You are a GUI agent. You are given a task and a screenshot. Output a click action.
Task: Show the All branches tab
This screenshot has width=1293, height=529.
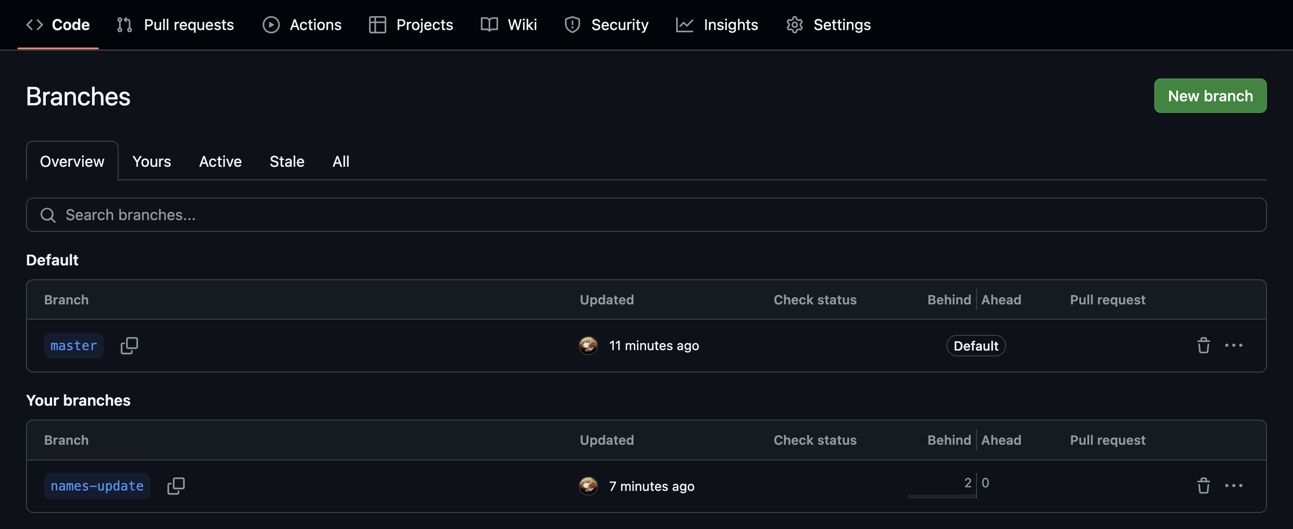coord(340,161)
